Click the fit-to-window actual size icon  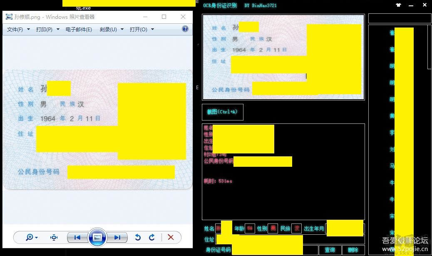54,237
